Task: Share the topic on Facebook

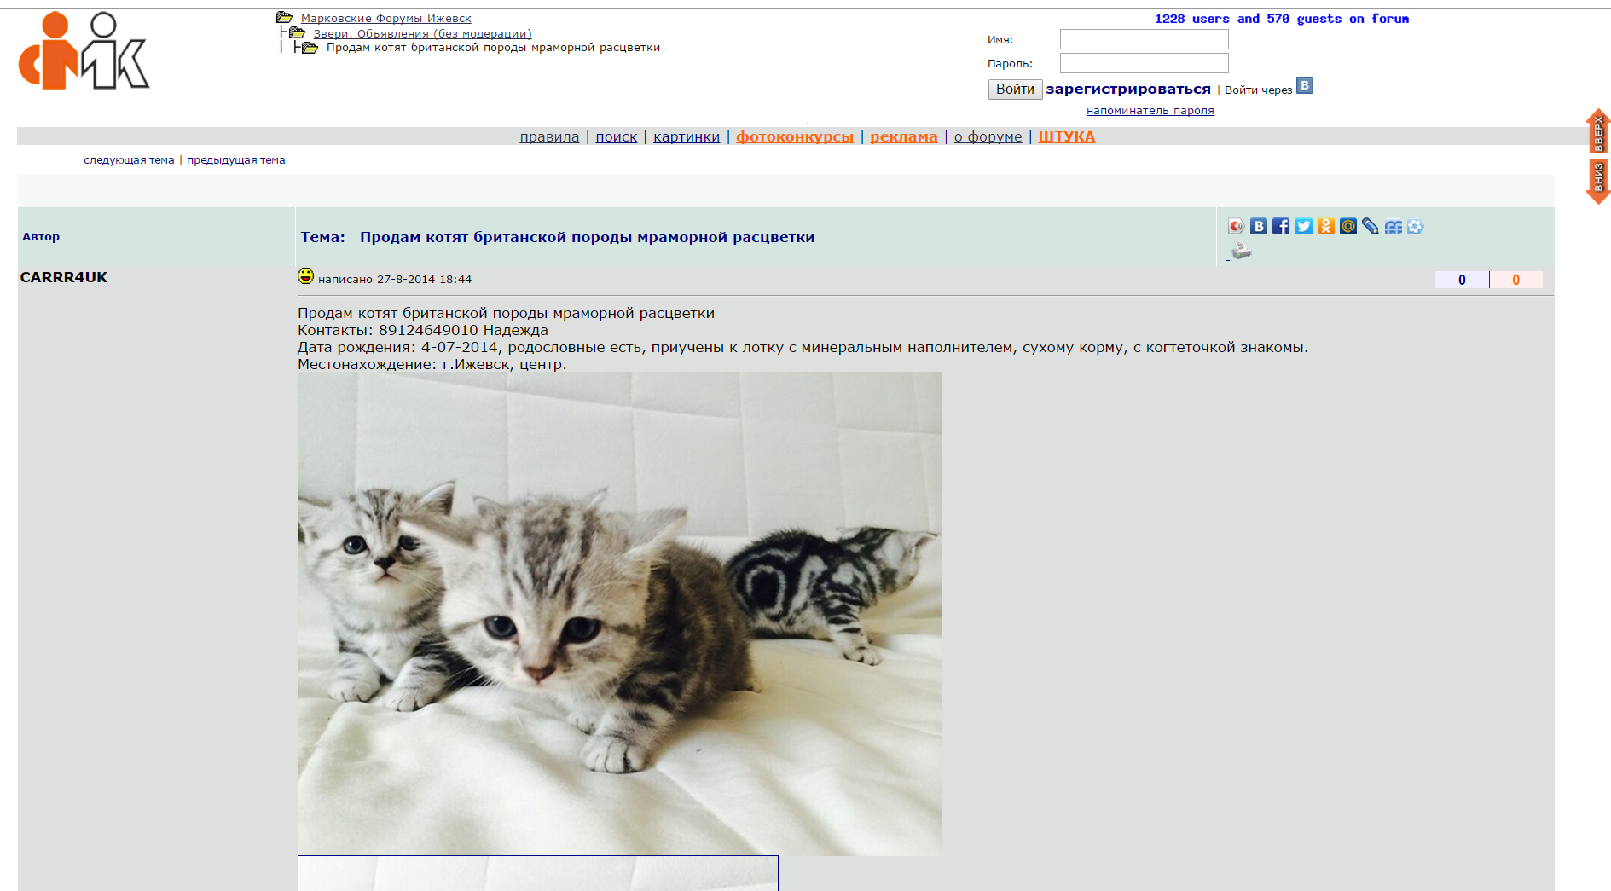Action: point(1281,226)
